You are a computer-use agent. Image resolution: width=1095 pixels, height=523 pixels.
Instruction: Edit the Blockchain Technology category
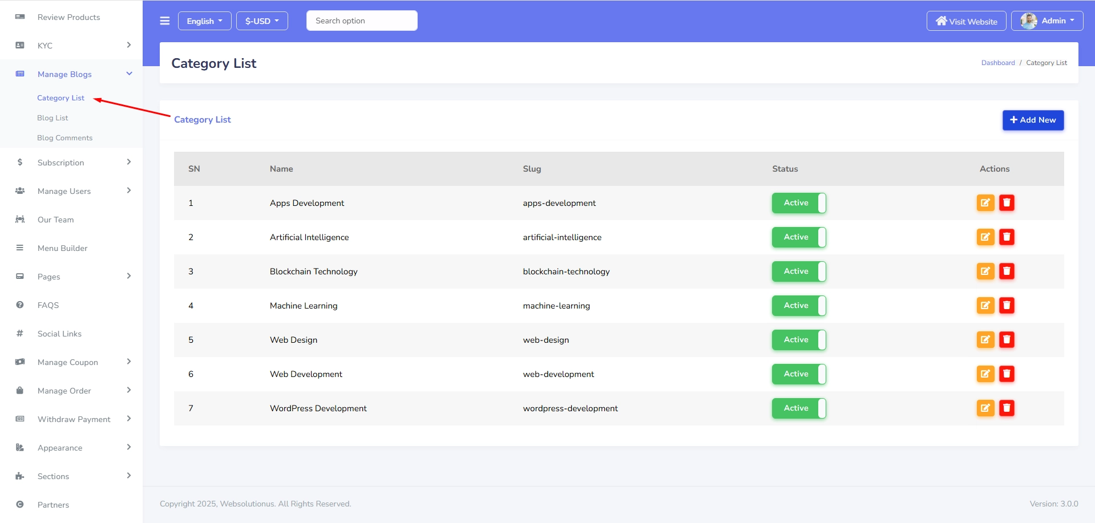point(985,271)
